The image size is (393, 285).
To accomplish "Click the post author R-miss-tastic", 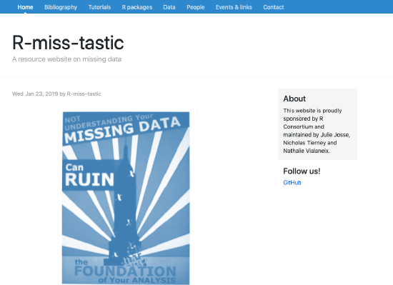I will (84, 94).
